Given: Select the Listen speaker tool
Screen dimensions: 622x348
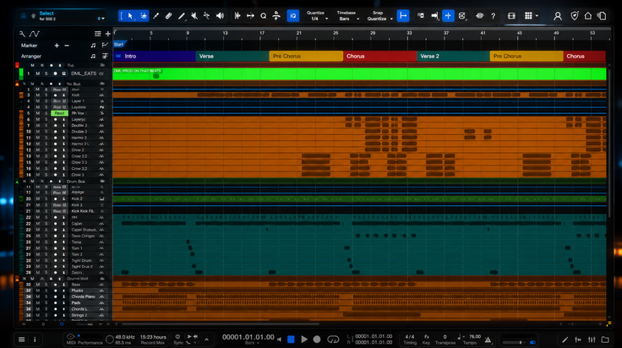Looking at the screenshot, I should pyautogui.click(x=220, y=16).
